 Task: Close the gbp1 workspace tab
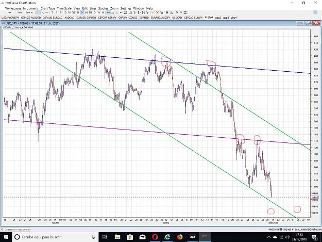coord(206,18)
